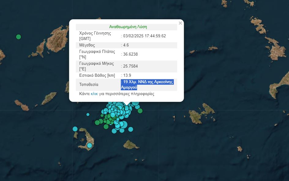Image resolution: width=289 pixels, height=181 pixels.
Task: Select the cyan marker northwest of Santorini
Action: 75,129
